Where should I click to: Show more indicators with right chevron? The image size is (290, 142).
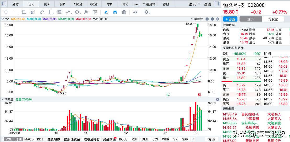[193, 139]
